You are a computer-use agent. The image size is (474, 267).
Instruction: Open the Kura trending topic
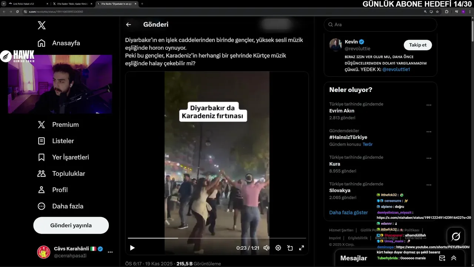(334, 164)
